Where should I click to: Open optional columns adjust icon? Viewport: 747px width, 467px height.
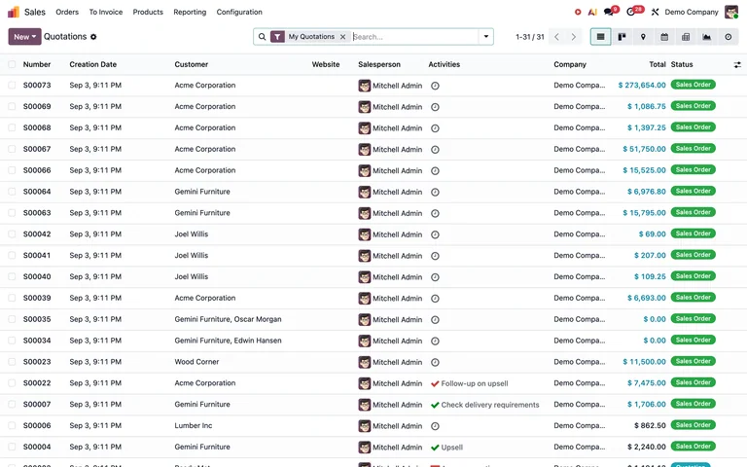pyautogui.click(x=737, y=65)
